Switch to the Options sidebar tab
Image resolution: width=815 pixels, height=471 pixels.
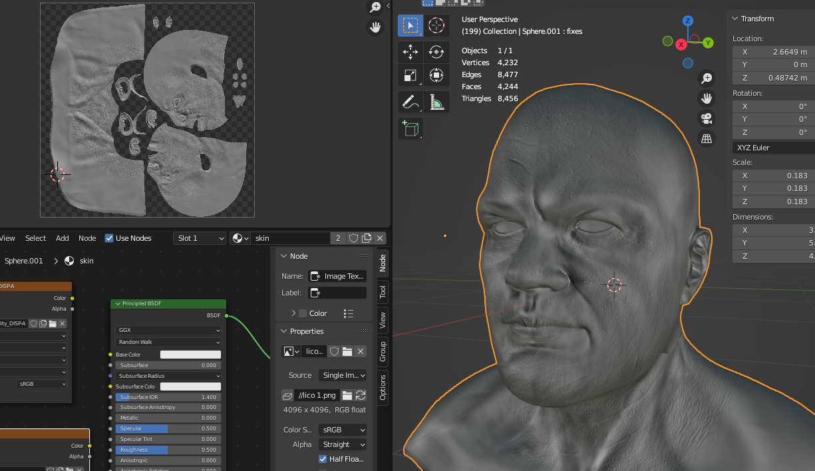383,387
